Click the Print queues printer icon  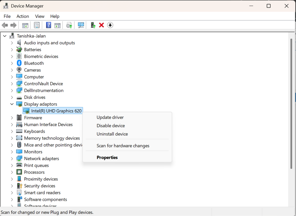click(x=19, y=165)
